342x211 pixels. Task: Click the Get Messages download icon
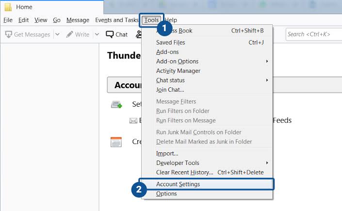9,34
